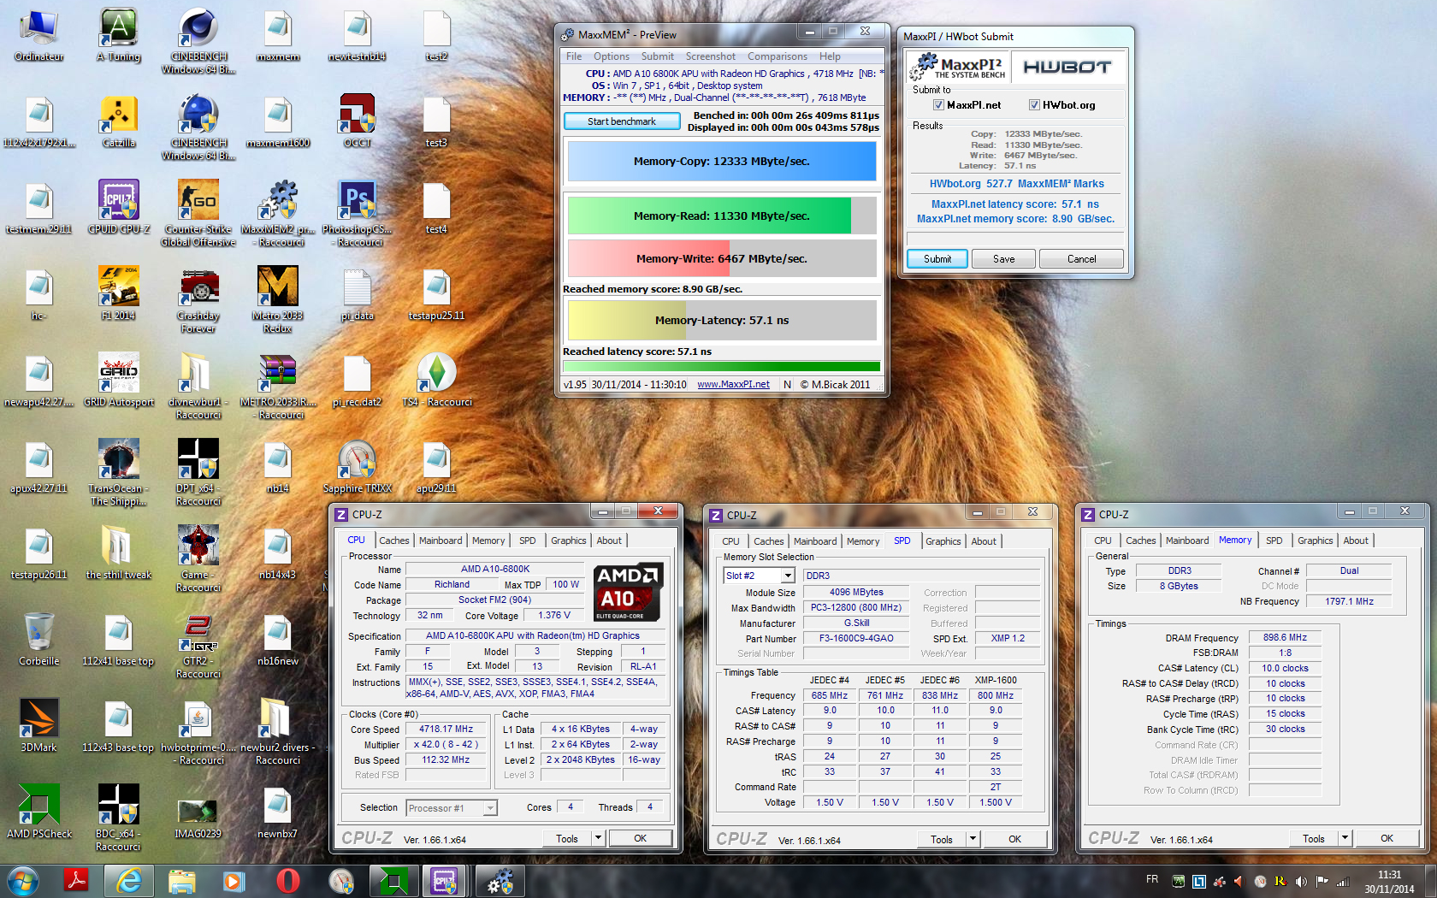
Task: Toggle the HWbot.org submit checkbox
Action: [x=1034, y=105]
